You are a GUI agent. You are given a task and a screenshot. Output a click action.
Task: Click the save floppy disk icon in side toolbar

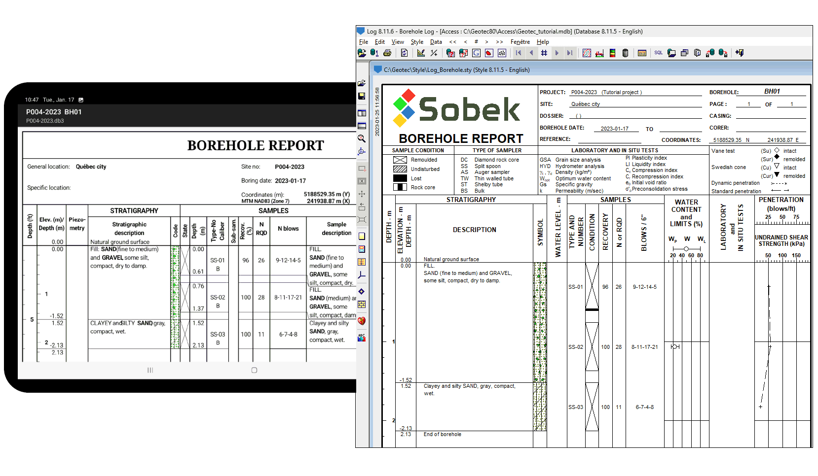click(362, 96)
